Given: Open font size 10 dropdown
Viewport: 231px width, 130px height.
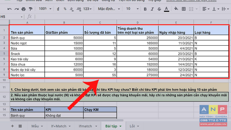Looking at the screenshot, I should 132,9.
